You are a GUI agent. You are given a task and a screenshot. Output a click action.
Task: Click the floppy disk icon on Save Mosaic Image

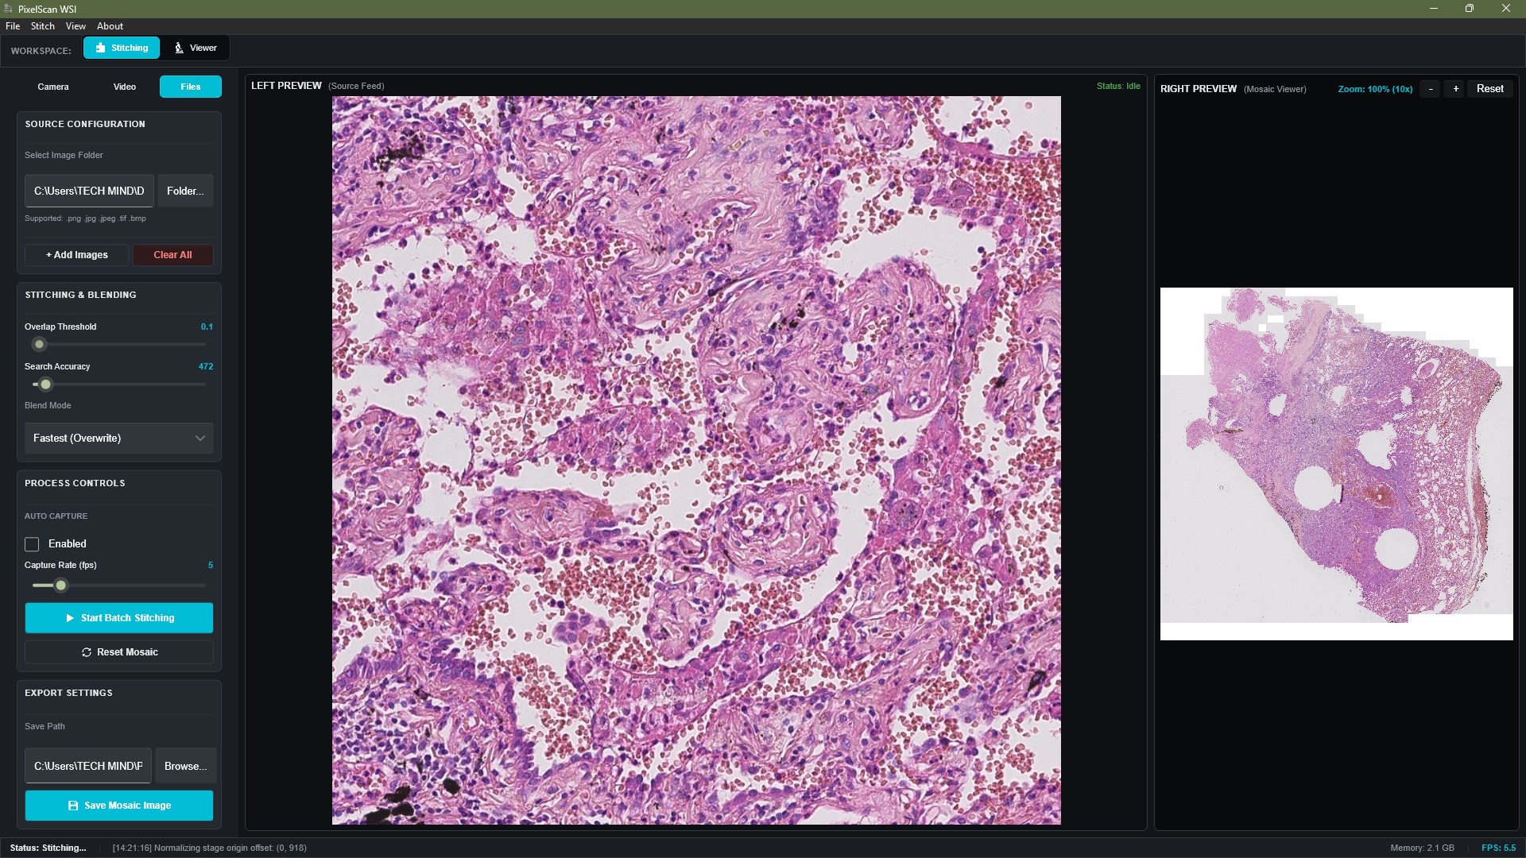coord(73,806)
